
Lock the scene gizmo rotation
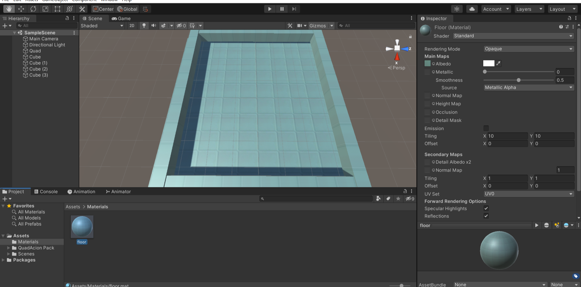pyautogui.click(x=410, y=37)
